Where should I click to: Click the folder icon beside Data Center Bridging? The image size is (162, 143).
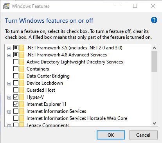click(22, 76)
